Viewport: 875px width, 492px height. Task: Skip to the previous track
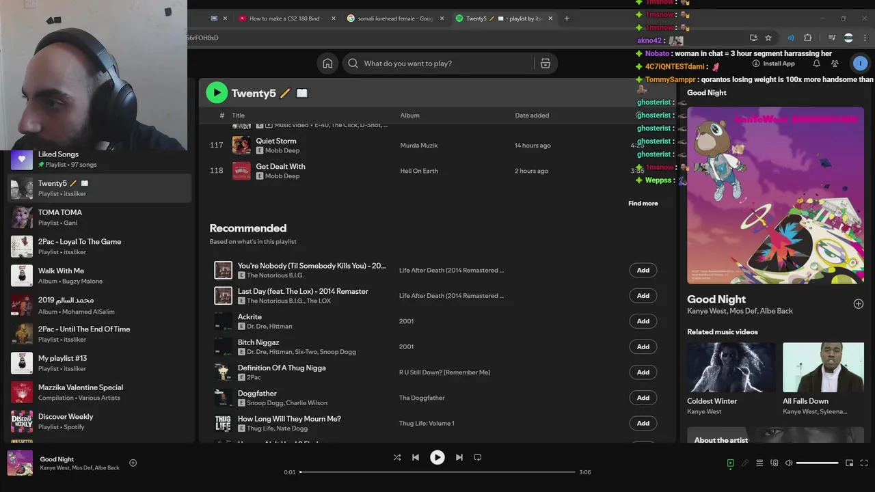pos(416,457)
